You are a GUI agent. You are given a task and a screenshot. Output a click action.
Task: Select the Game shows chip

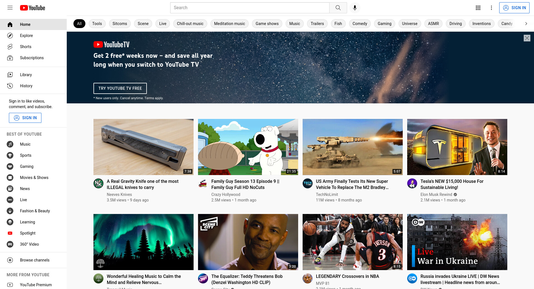(267, 24)
